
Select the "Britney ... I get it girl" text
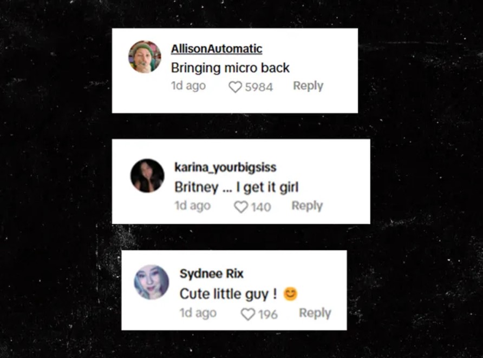coord(237,187)
